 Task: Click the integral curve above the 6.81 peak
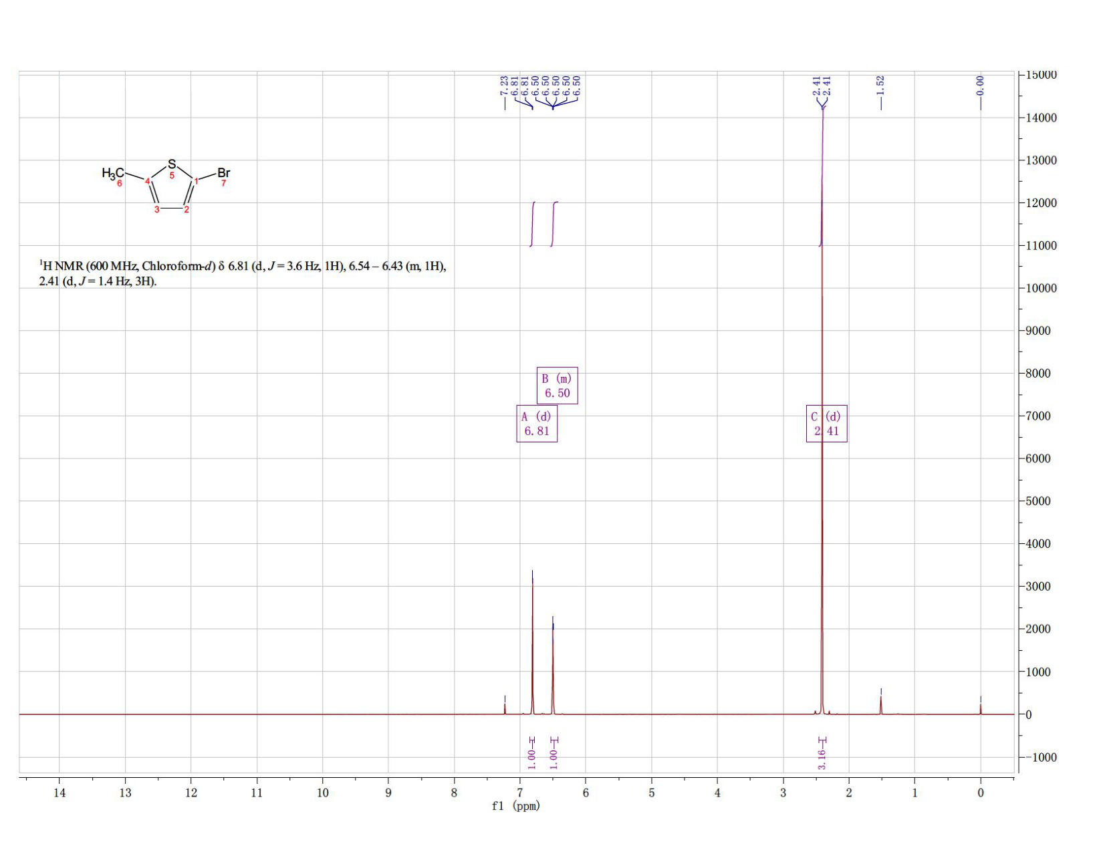click(x=533, y=224)
